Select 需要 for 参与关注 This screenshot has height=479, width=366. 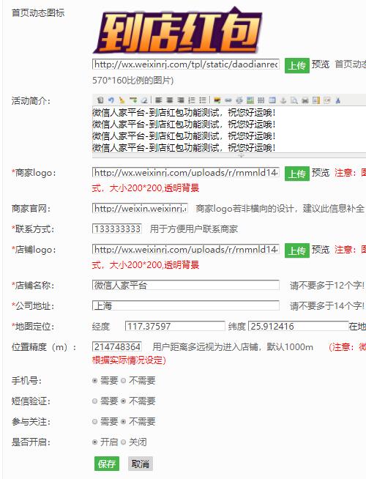pyautogui.click(x=94, y=422)
